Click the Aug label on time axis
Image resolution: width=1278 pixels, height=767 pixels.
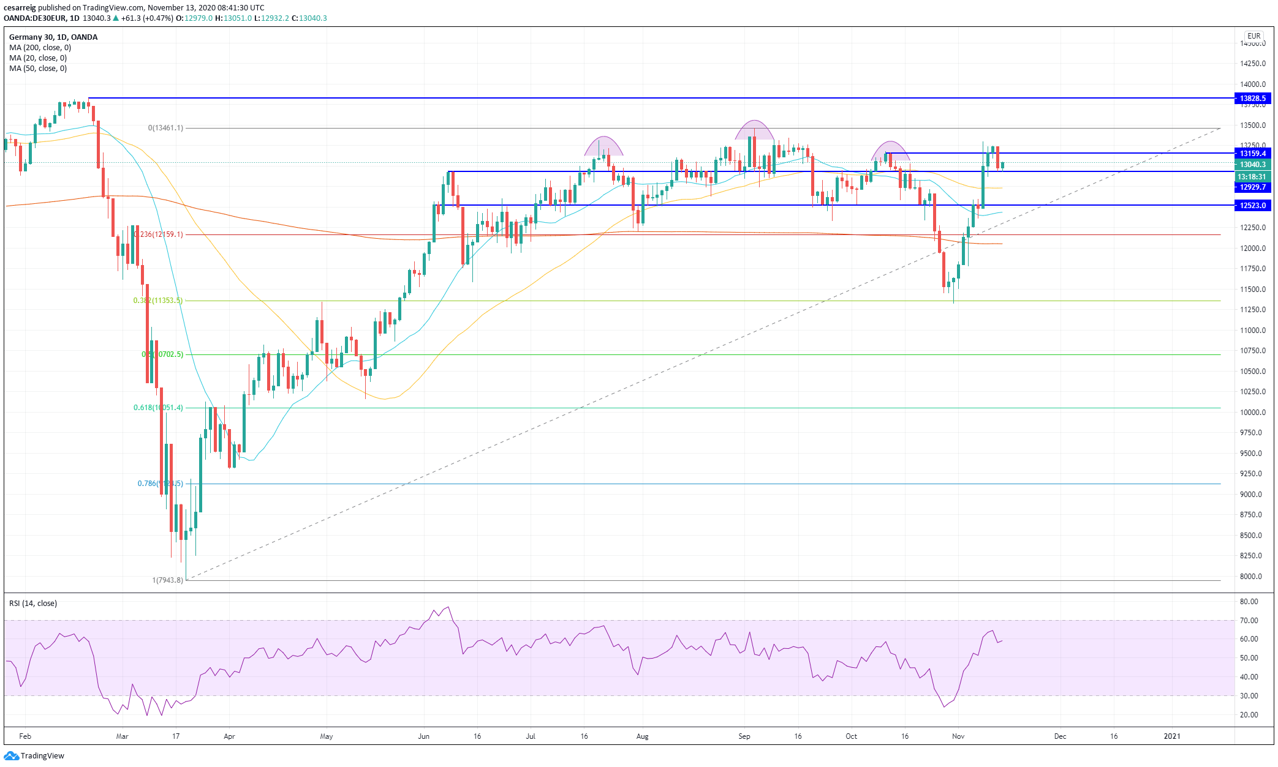(x=642, y=736)
